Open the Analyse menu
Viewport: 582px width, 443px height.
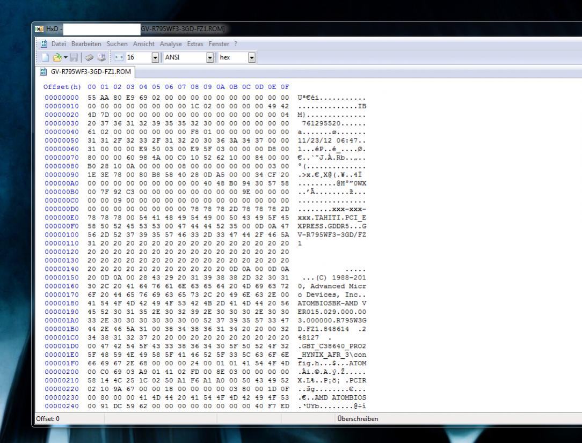171,44
